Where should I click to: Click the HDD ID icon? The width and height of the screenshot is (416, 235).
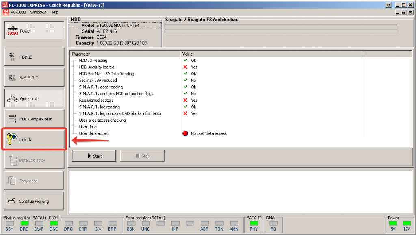[12, 57]
